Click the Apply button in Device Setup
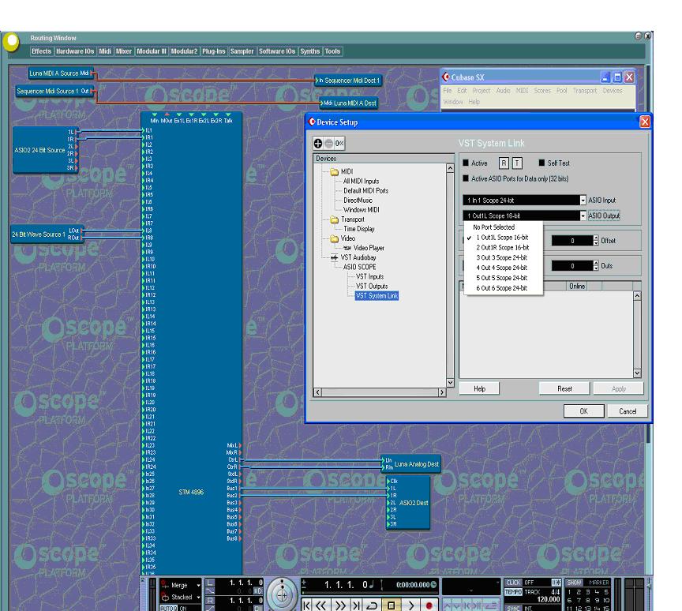682x611 pixels. click(619, 388)
